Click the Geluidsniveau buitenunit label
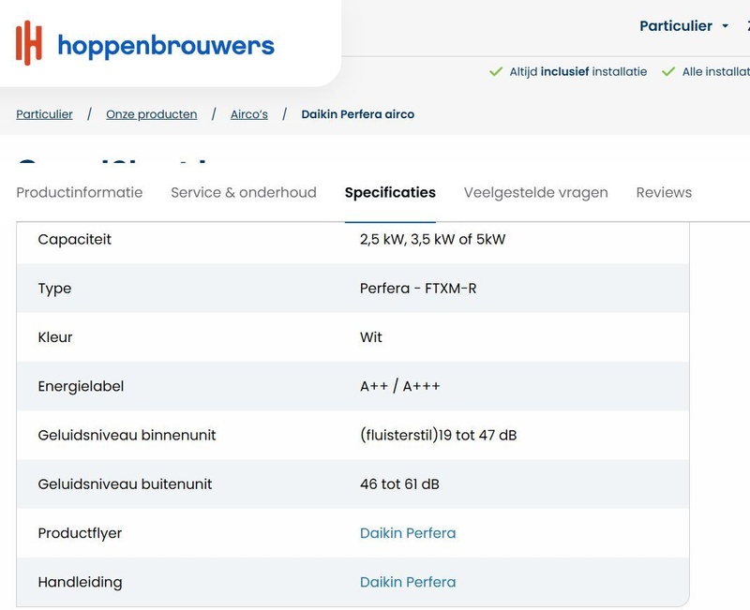 (125, 484)
